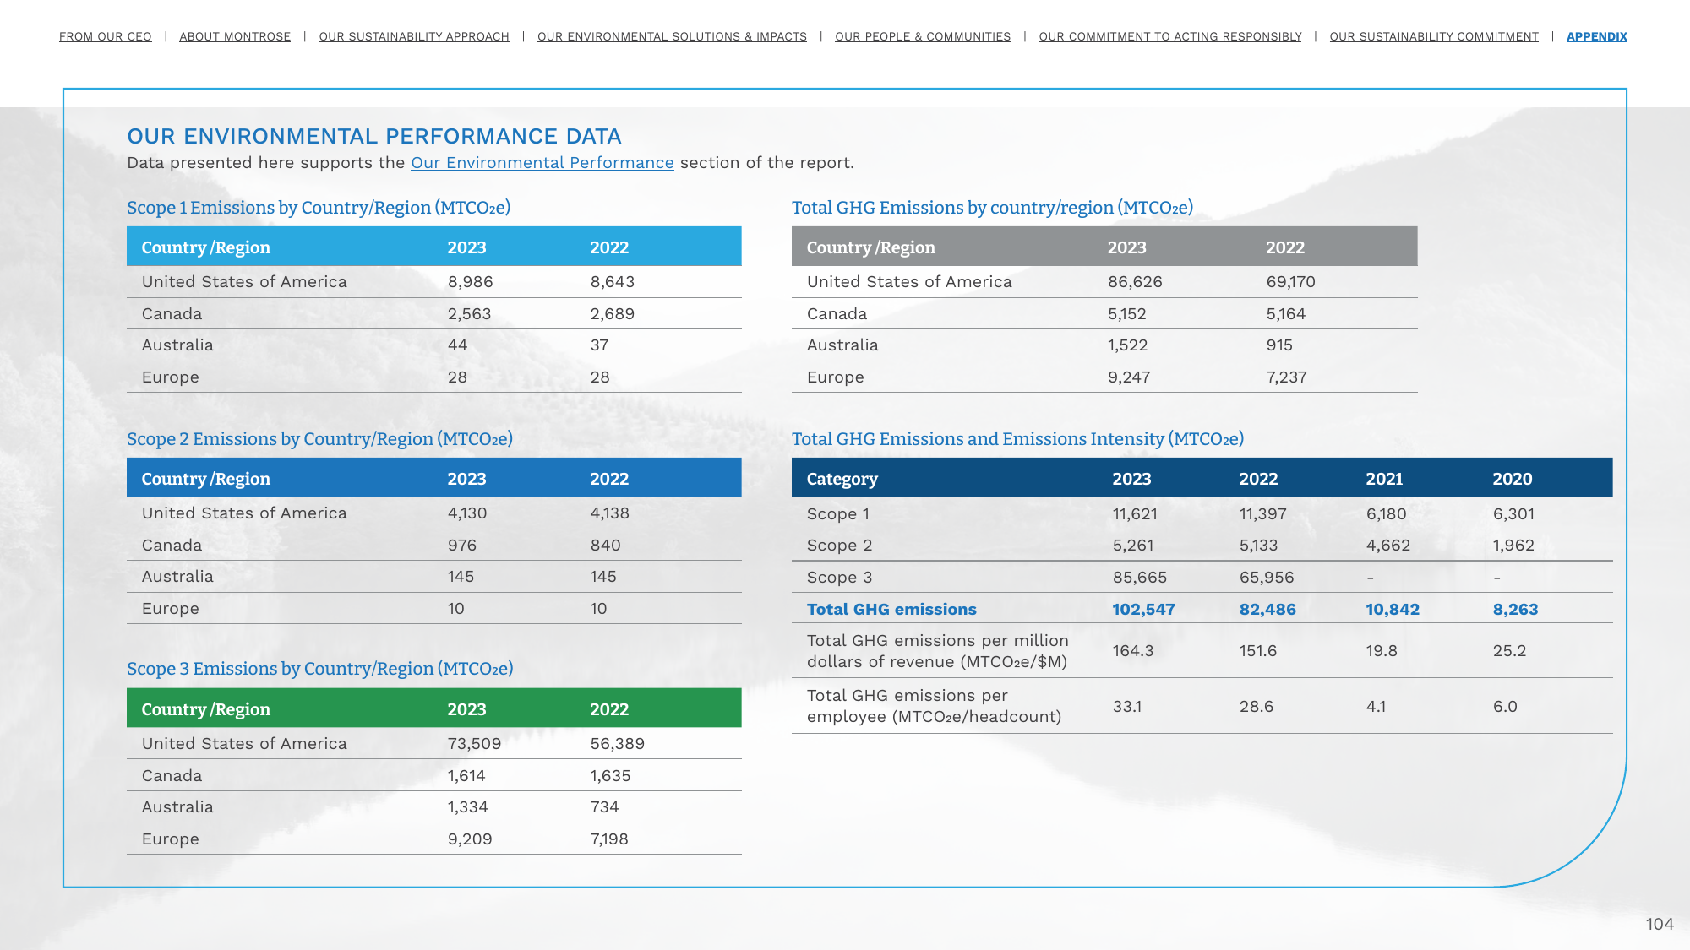Select total GHG Europe 2022 value 7,237
Screen dimensions: 1690x950
pyautogui.click(x=1287, y=377)
